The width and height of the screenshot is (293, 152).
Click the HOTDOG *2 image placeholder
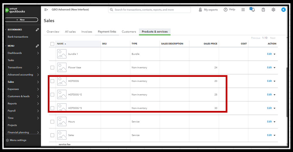pyautogui.click(x=62, y=94)
